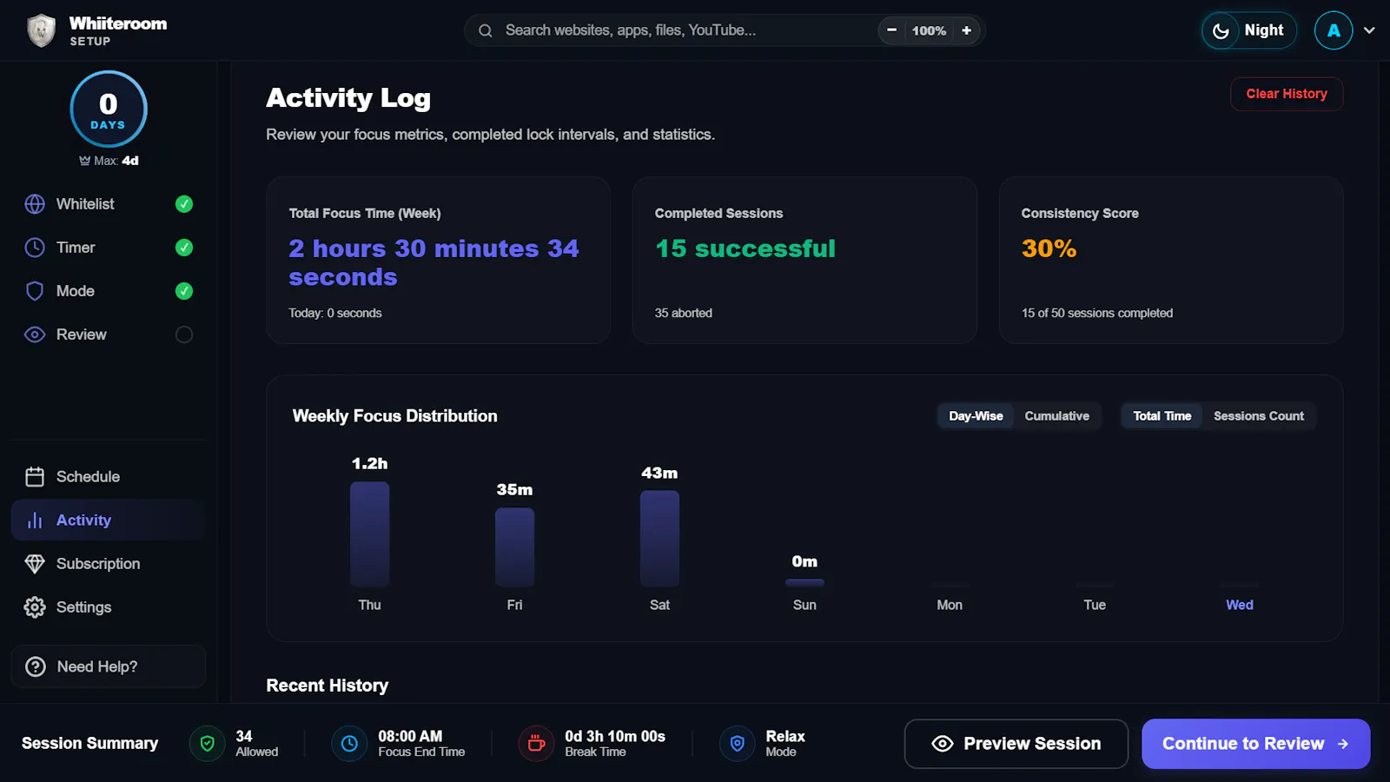Image resolution: width=1390 pixels, height=782 pixels.
Task: Click the Timer clock icon
Action: 35,248
